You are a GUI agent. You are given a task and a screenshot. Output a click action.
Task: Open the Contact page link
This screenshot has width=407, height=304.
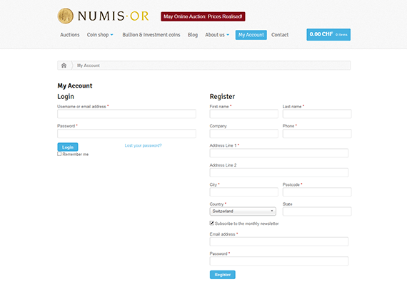tap(280, 35)
